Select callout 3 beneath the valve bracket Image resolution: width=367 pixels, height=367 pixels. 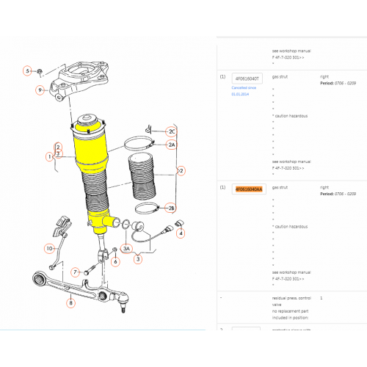(138, 259)
